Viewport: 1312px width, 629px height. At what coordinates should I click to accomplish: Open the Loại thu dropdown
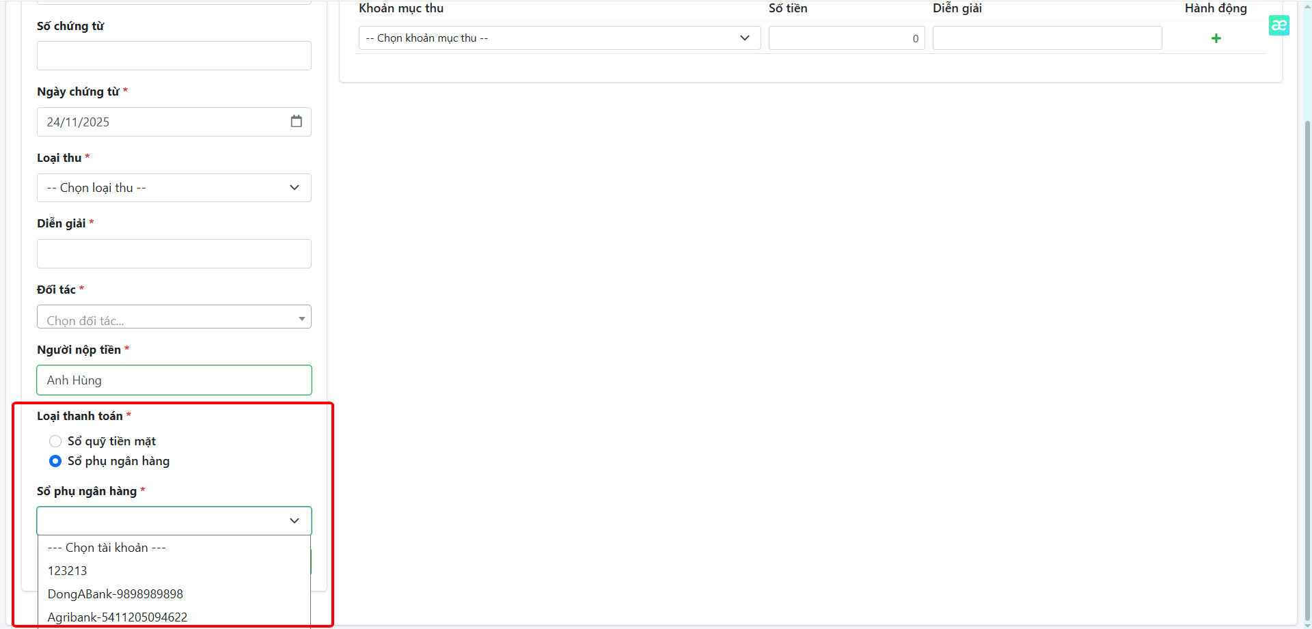(174, 188)
